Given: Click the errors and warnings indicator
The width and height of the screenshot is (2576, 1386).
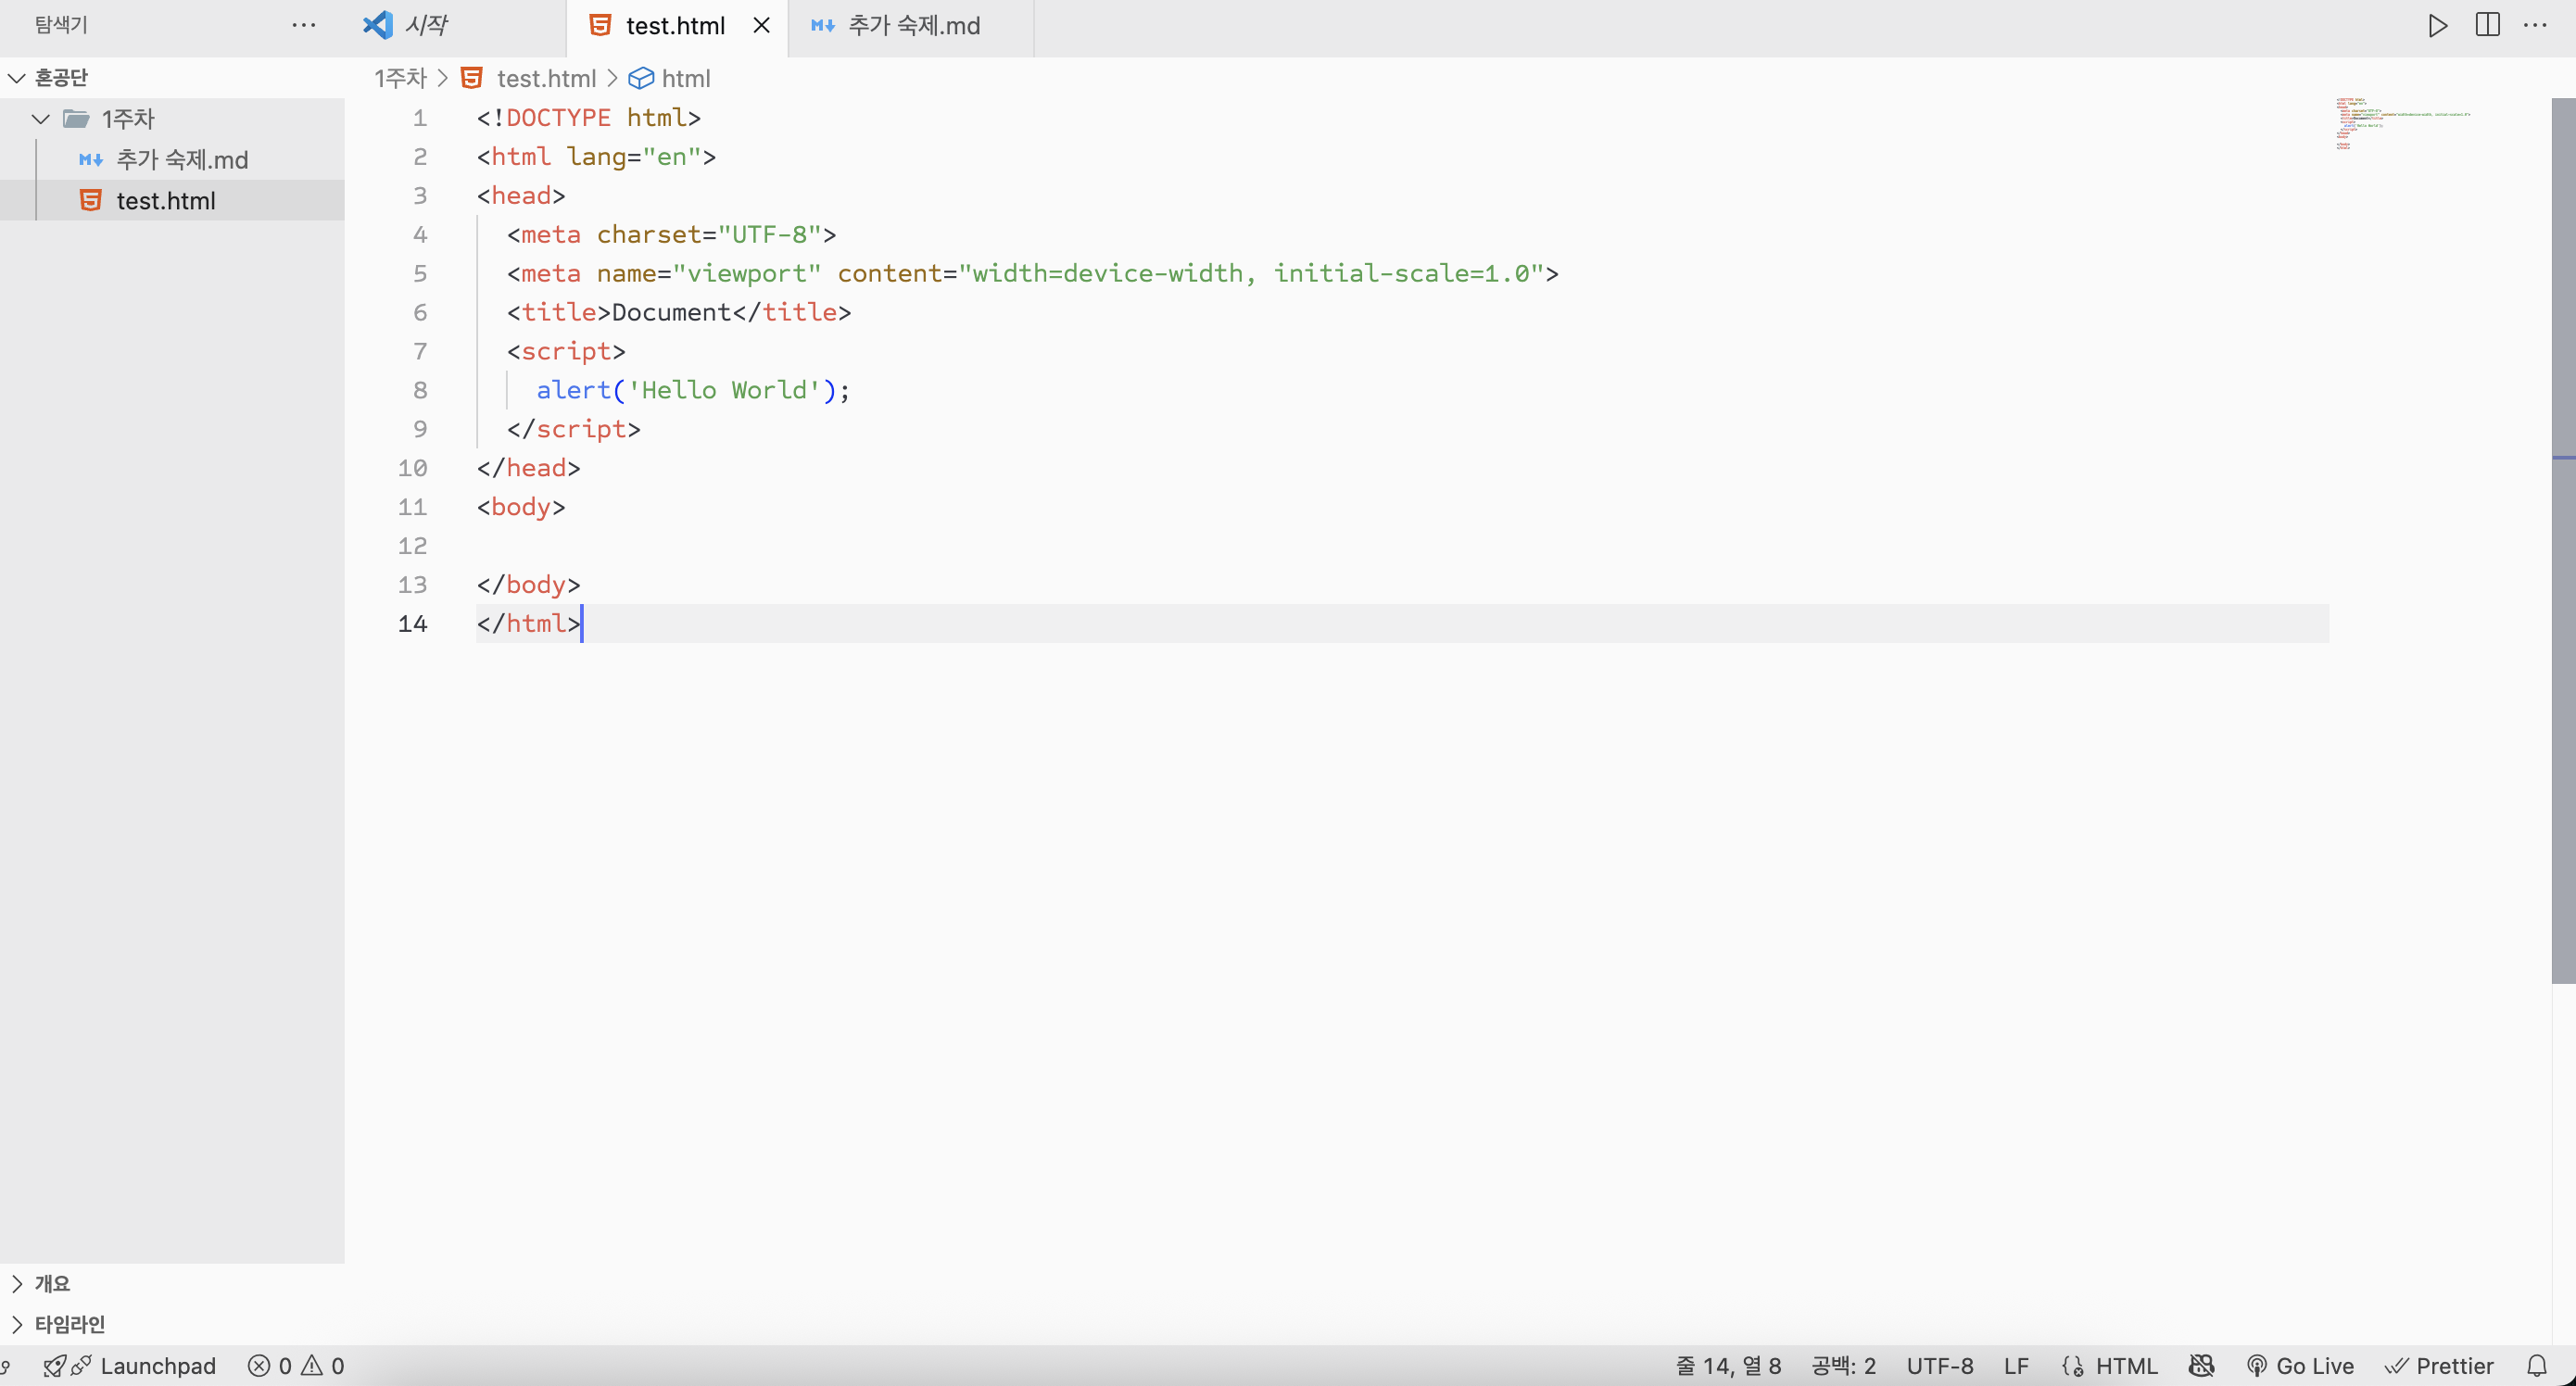Looking at the screenshot, I should click(x=296, y=1366).
